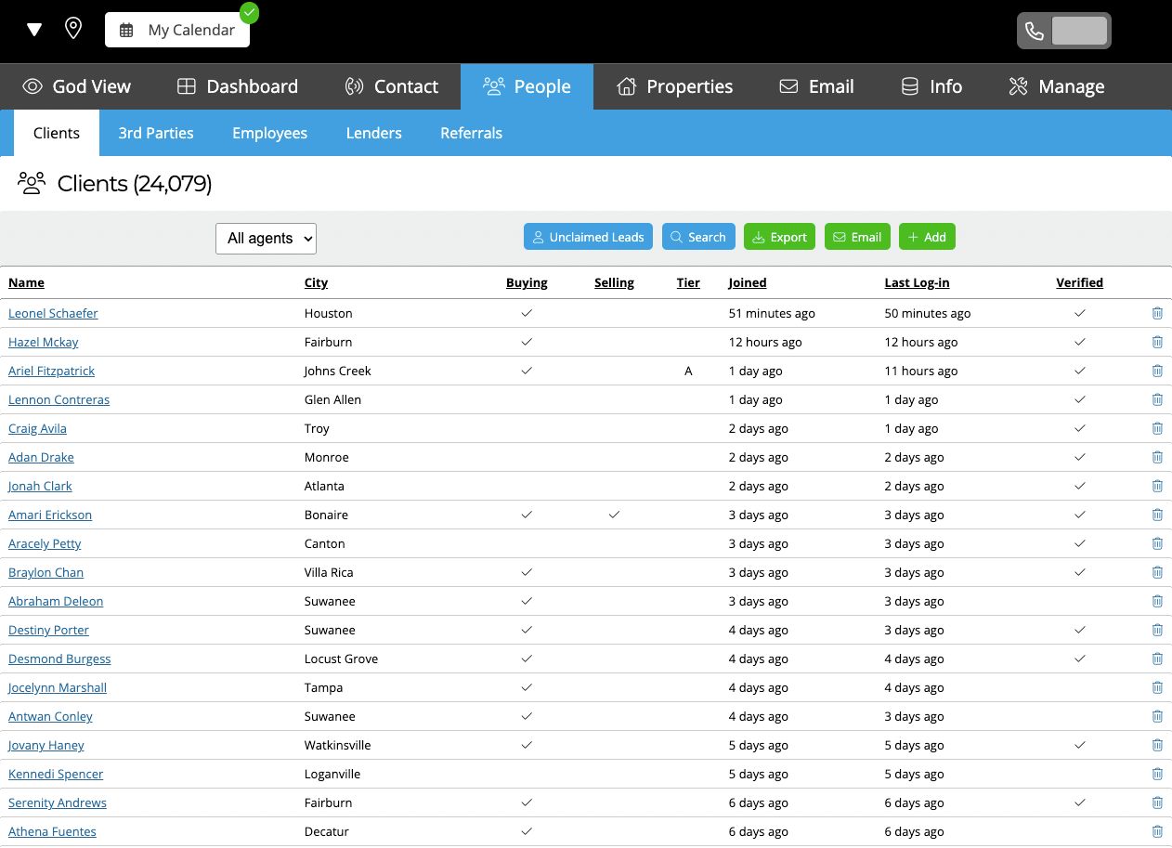Screen dimensions: 1172x848
Task: Click the location pin icon
Action: [73, 28]
